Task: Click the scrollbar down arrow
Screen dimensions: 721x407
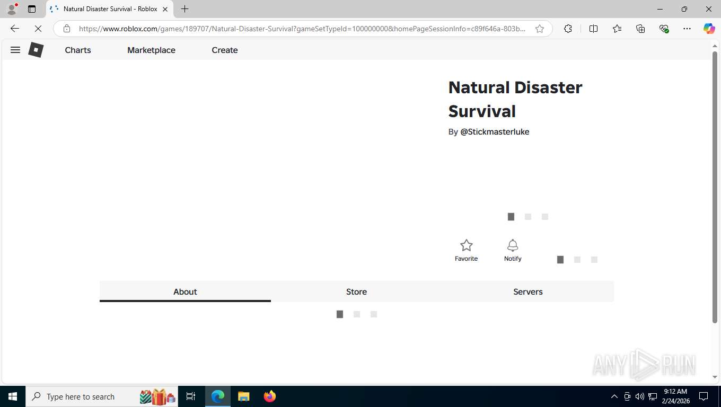Action: [x=715, y=377]
